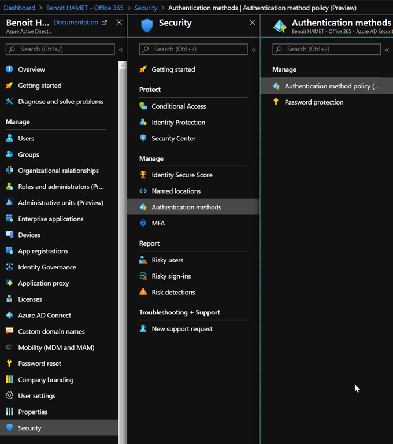Click the Identity Protection icon
Image resolution: width=393 pixels, height=444 pixels.
tap(143, 123)
